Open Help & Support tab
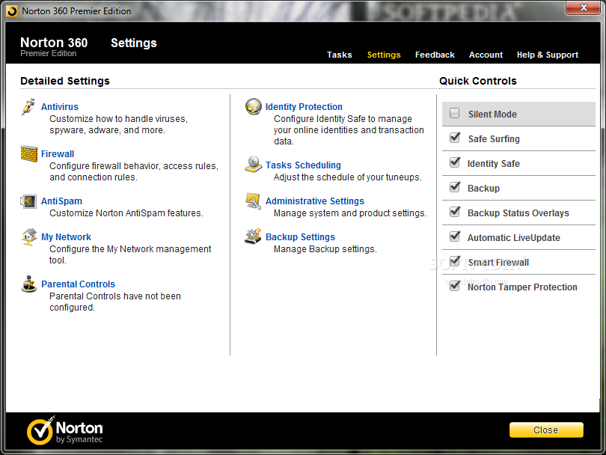The height and width of the screenshot is (455, 606). (x=548, y=55)
